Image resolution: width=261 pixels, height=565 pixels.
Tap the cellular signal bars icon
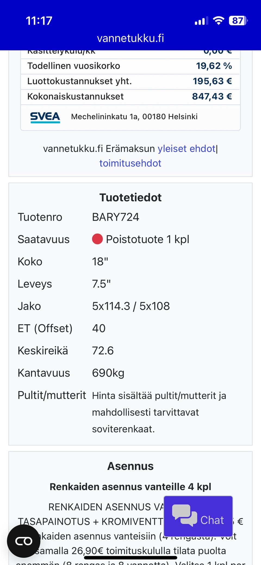click(x=201, y=21)
